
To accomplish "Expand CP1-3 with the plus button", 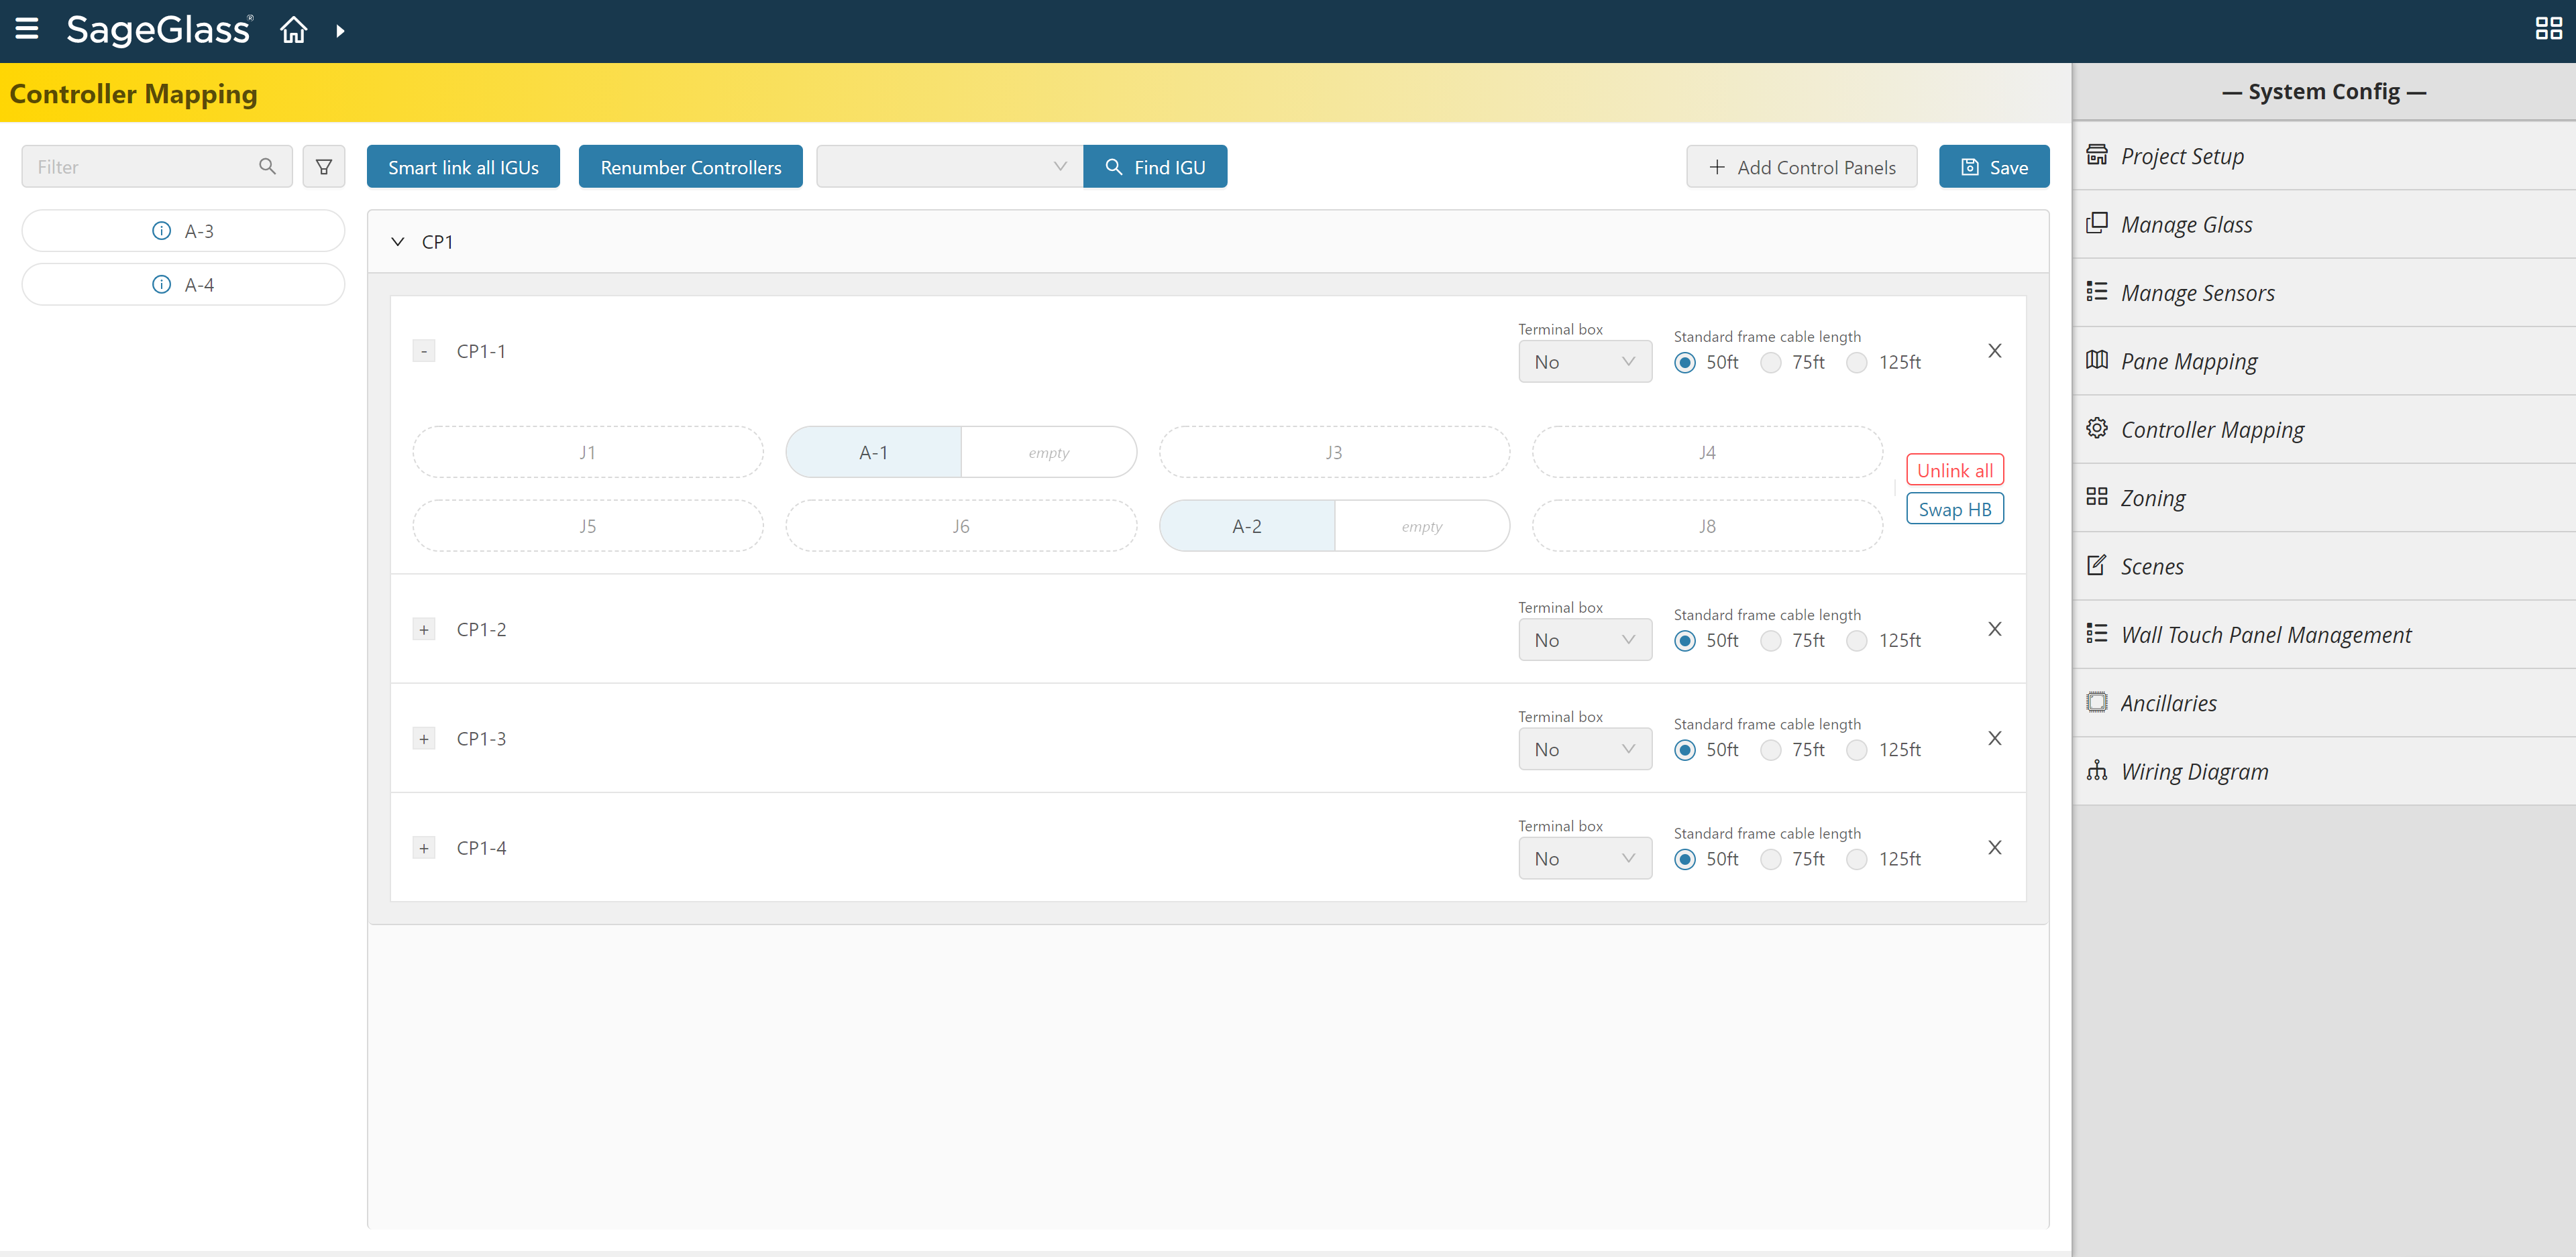I will (424, 739).
